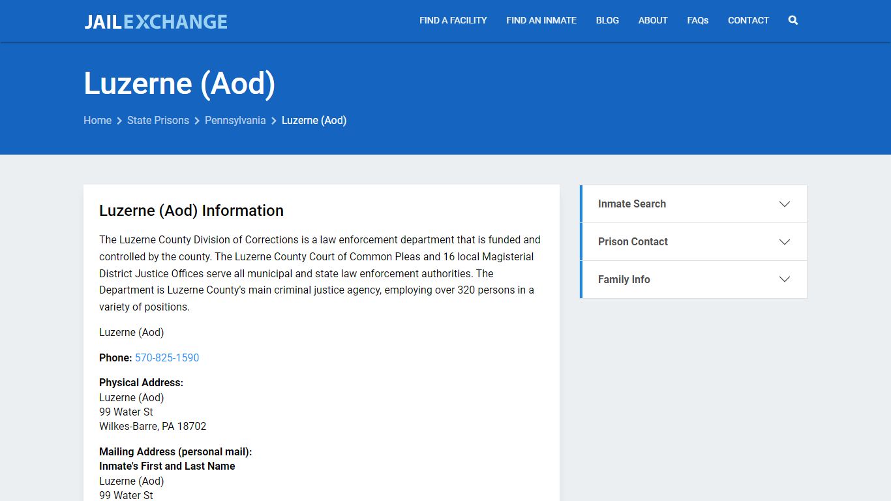Click the Luzerne (Aod) page title
This screenshot has height=501, width=891.
click(x=179, y=83)
